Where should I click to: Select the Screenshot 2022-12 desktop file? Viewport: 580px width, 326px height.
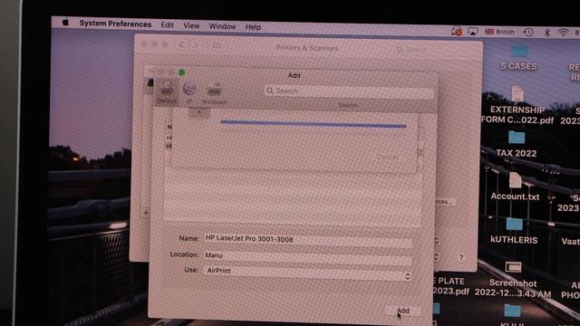[x=513, y=280]
